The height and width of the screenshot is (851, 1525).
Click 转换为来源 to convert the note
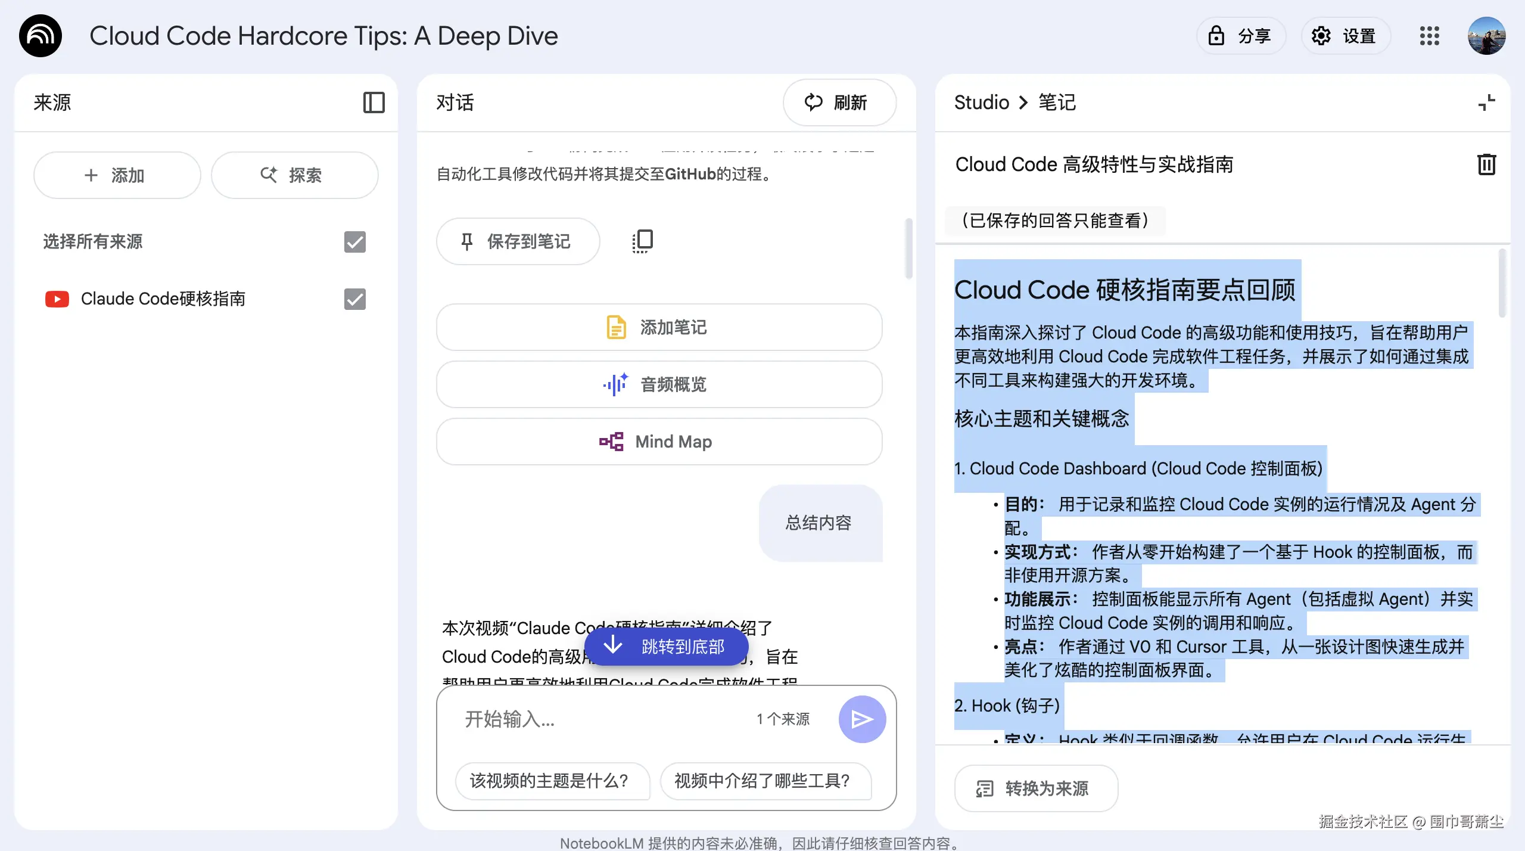1035,788
